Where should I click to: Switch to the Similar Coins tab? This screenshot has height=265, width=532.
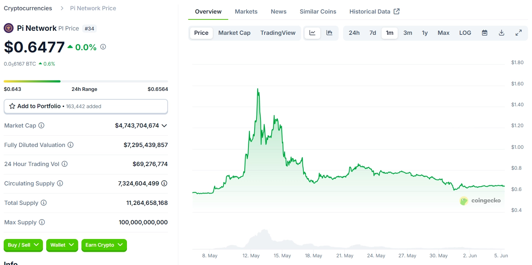[318, 11]
